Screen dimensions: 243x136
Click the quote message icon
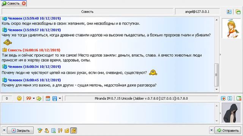click(x=29, y=98)
